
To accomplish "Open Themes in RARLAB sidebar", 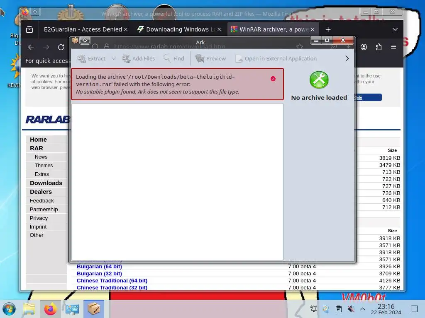I will [x=44, y=166].
